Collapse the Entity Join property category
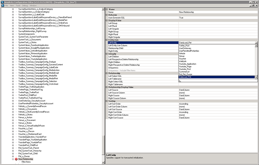The image size is (259, 165). click(107, 40)
